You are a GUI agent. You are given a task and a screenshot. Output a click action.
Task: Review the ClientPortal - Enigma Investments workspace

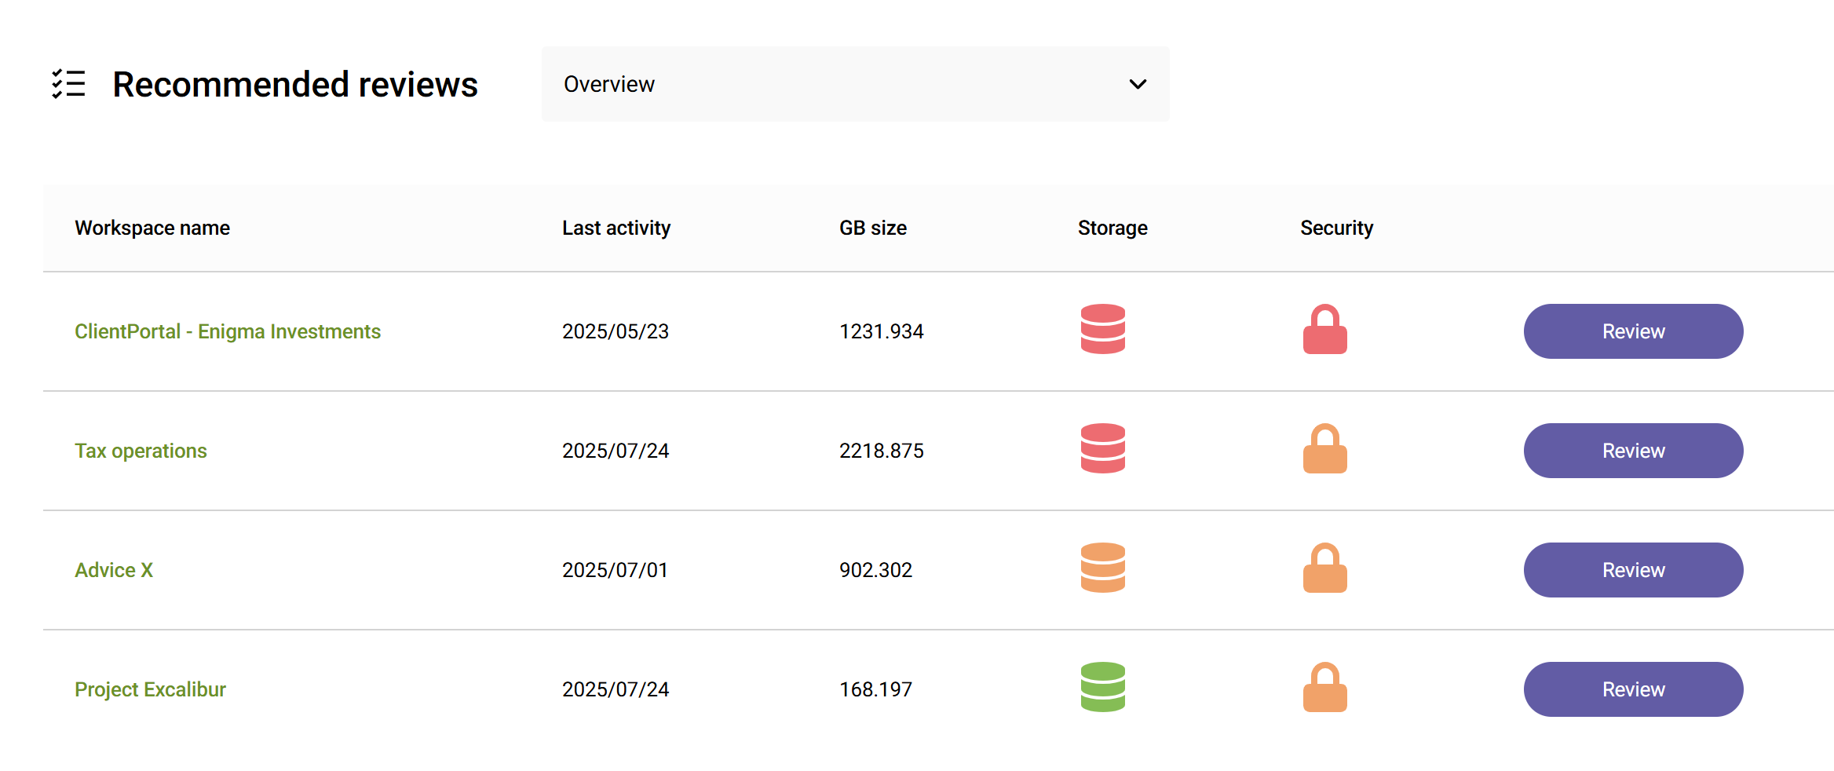coord(1633,331)
